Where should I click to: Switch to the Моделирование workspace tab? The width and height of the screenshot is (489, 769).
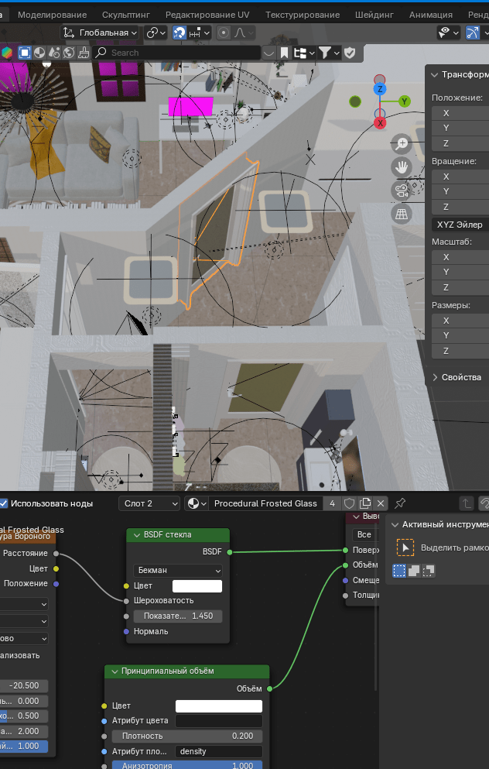52,15
